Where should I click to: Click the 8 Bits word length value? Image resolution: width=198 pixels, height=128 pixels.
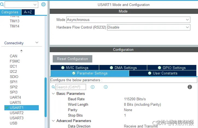(x=142, y=104)
